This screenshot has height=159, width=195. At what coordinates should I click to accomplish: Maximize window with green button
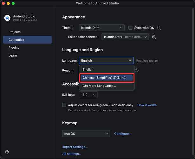click(13, 3)
